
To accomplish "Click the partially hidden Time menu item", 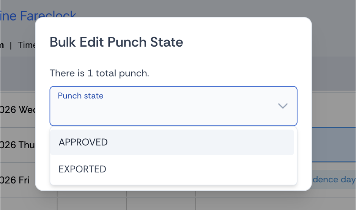I will point(26,45).
